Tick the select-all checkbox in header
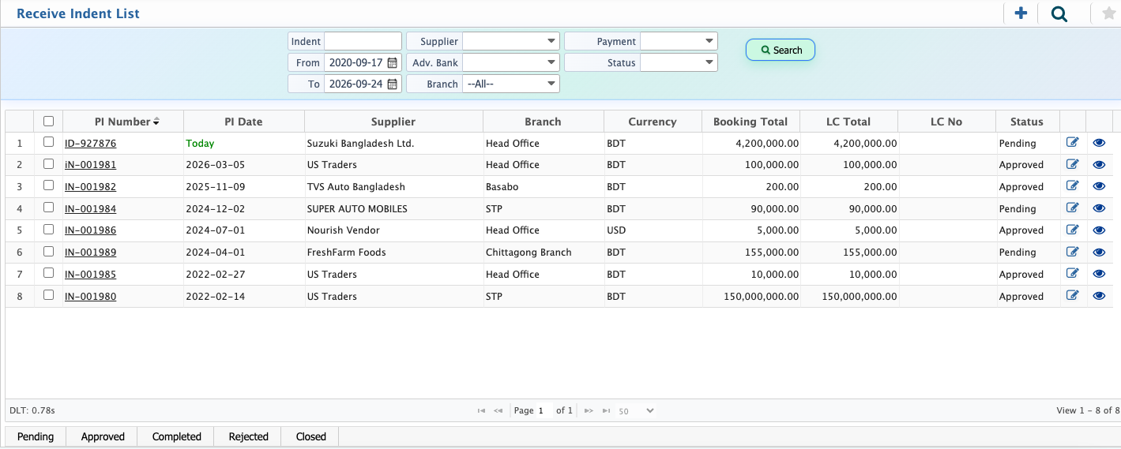The image size is (1121, 449). pos(49,122)
